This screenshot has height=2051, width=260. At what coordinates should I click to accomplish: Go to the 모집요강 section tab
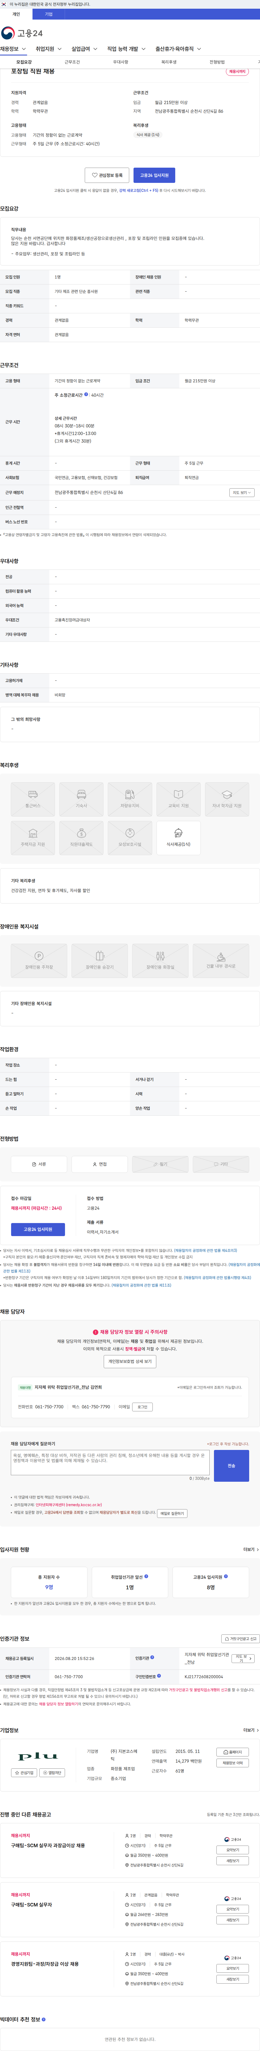[x=24, y=62]
